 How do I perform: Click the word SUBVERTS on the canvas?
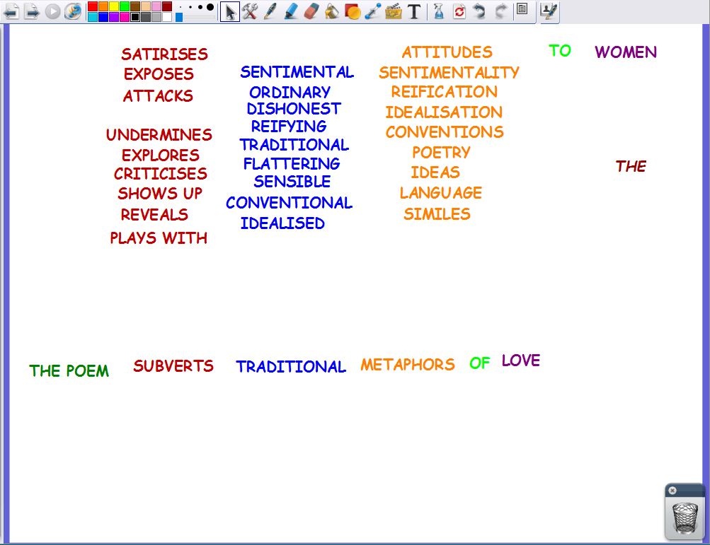tap(173, 366)
